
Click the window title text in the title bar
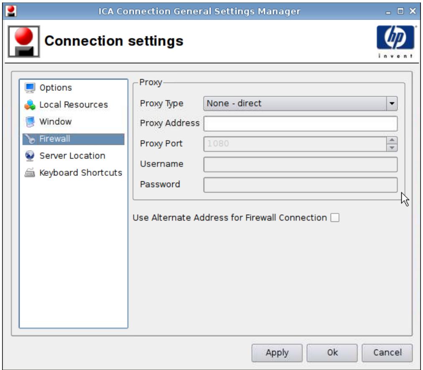[x=199, y=11]
